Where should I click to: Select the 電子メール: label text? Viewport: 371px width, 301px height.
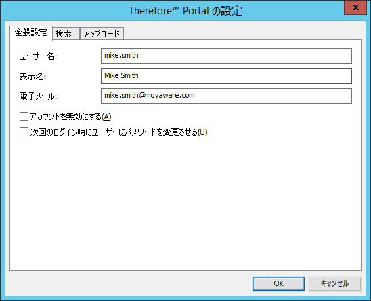point(38,96)
